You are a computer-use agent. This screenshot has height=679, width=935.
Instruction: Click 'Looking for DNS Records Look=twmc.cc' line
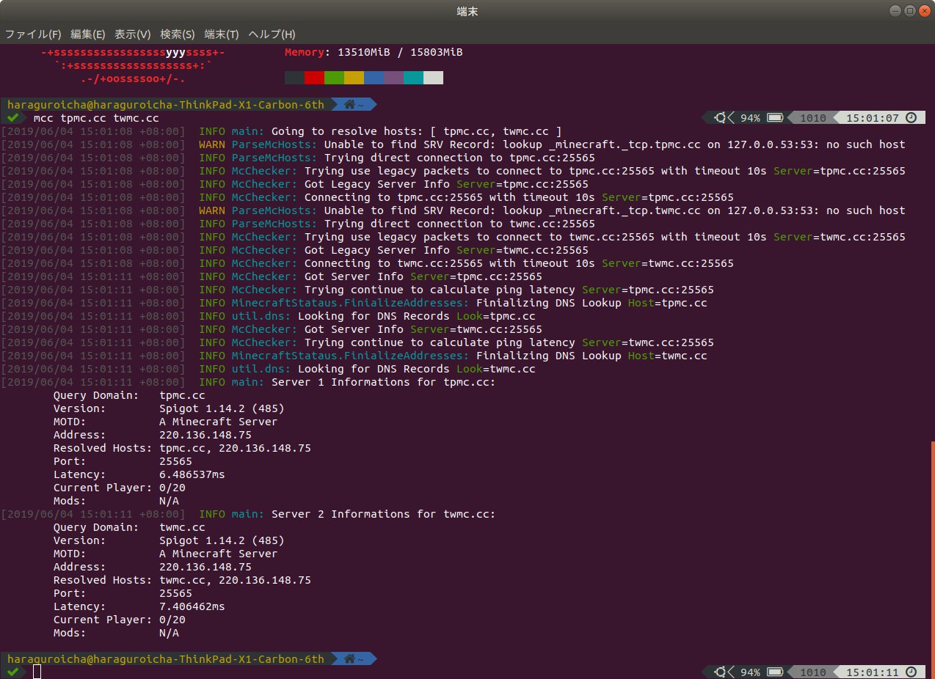coord(269,369)
